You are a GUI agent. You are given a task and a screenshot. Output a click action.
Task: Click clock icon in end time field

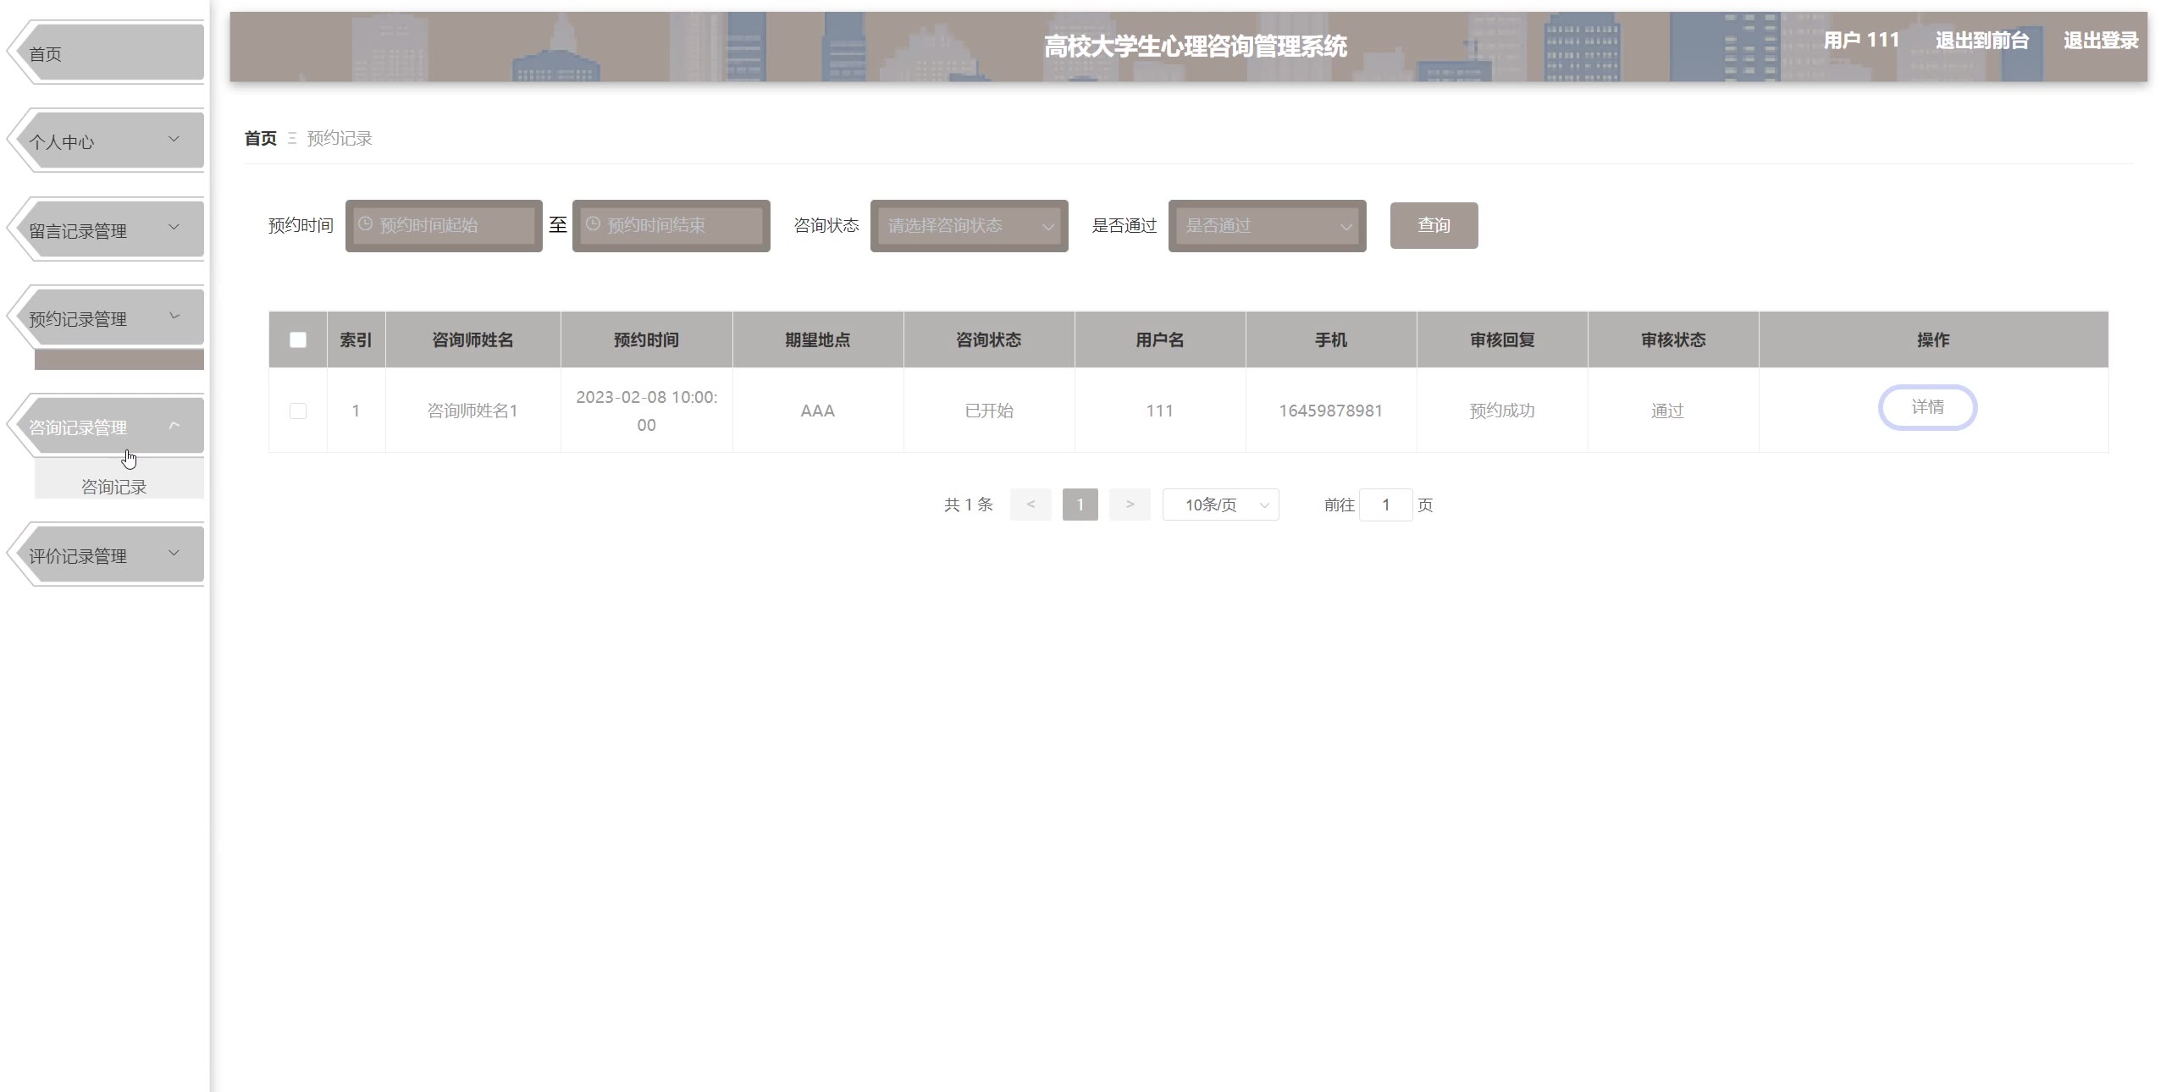click(593, 224)
